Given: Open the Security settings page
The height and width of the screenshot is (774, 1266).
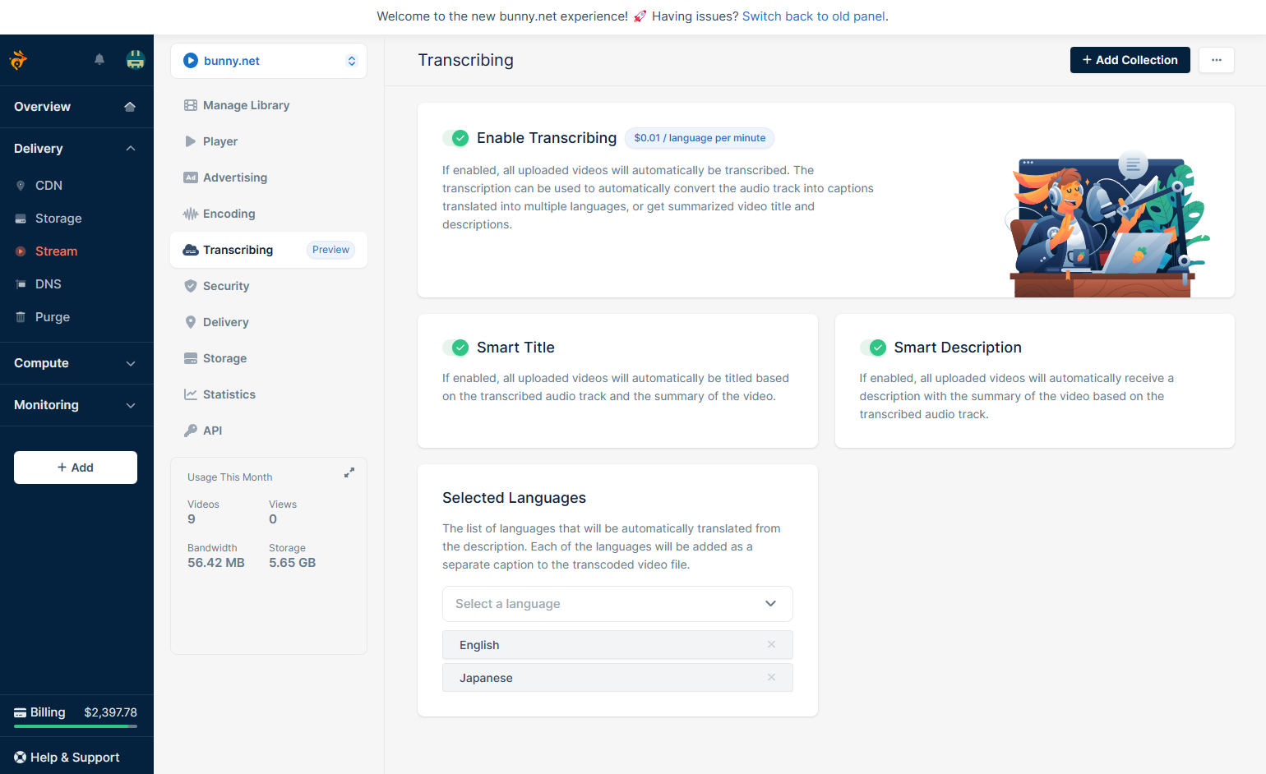Looking at the screenshot, I should [x=225, y=286].
